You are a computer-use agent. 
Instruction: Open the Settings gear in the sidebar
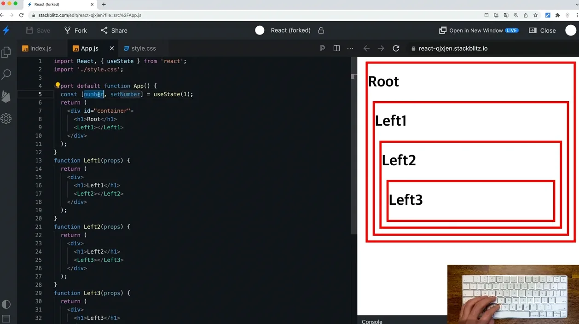[x=6, y=119]
